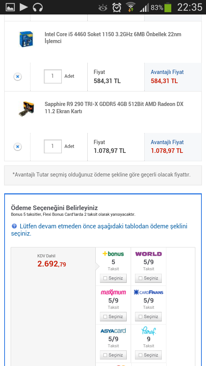Remove the Sapphire R9 290 item
Screen dimensions: 206x366
pyautogui.click(x=18, y=146)
